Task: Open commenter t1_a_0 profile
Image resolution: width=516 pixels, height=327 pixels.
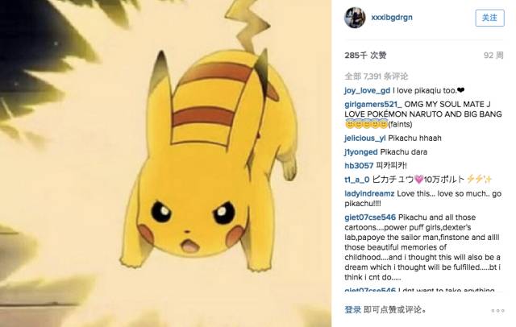Action: click(356, 180)
